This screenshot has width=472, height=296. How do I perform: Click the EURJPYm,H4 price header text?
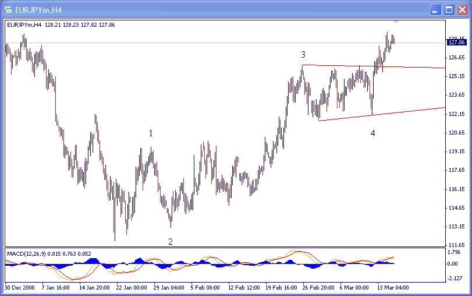61,25
